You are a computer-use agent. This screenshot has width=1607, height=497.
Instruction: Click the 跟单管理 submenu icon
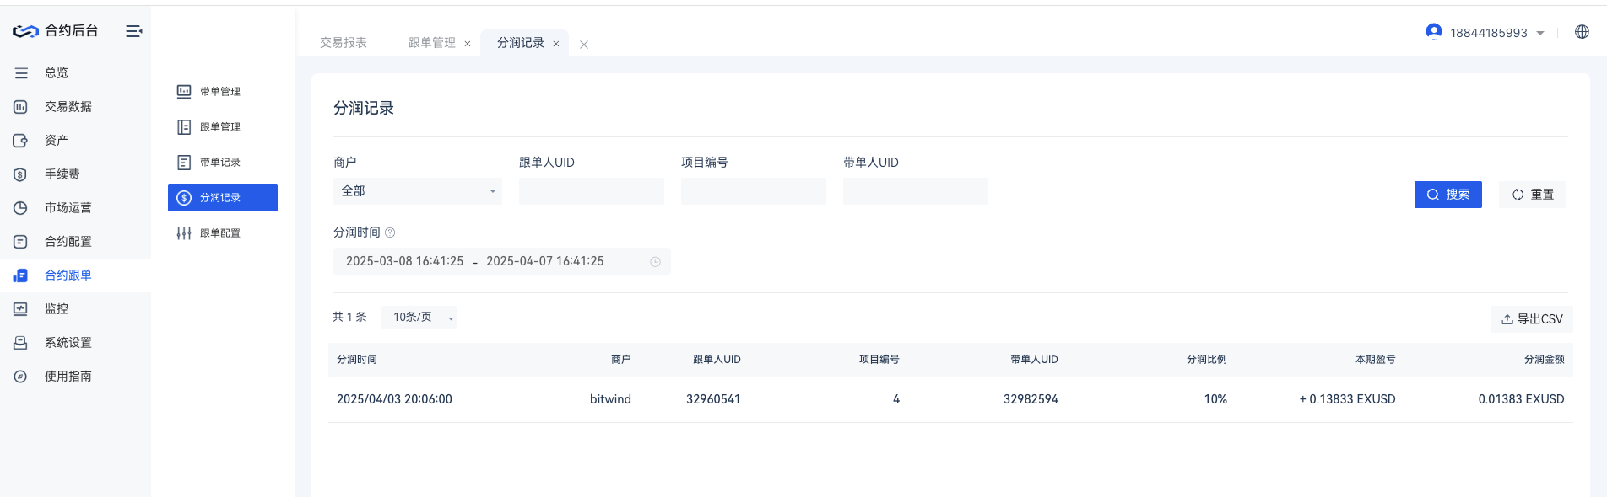tap(184, 127)
